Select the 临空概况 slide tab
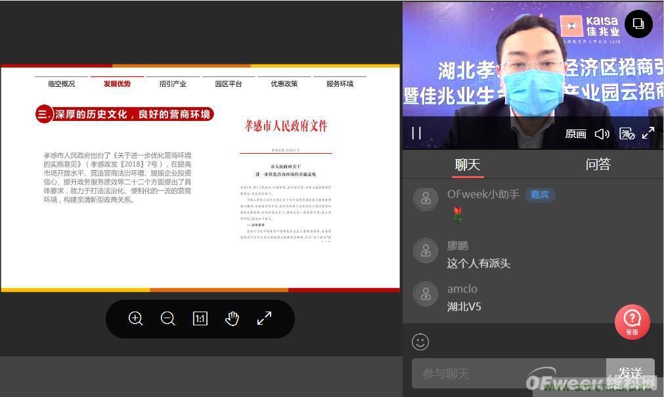664x397 pixels. (60, 83)
